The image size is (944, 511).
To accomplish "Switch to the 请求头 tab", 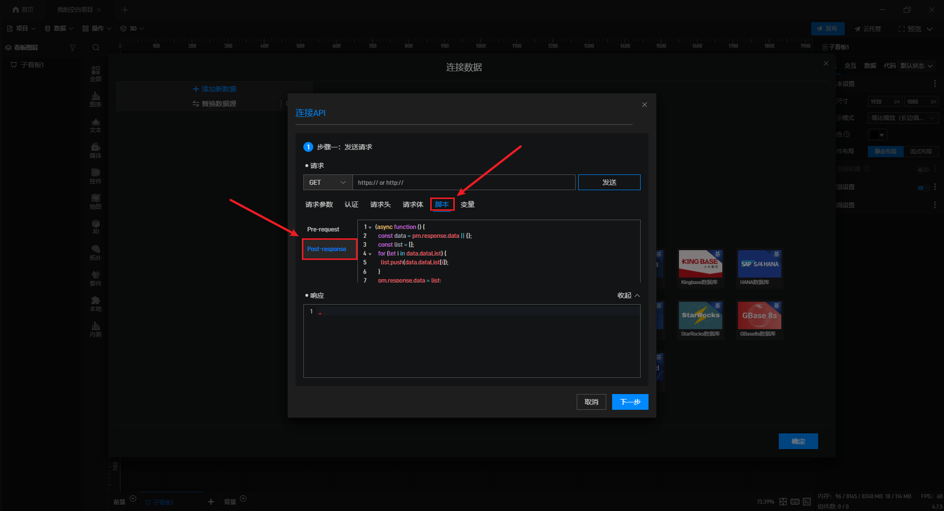I will click(x=381, y=204).
